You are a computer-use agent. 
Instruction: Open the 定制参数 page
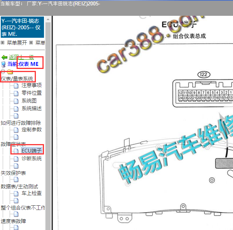click(32, 129)
